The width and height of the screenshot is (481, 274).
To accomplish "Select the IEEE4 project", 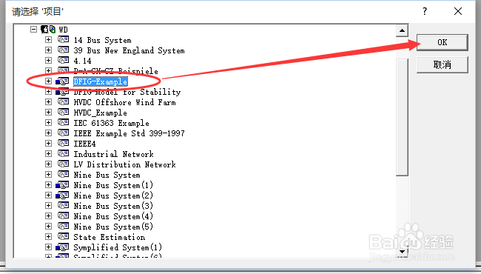I will (x=84, y=144).
